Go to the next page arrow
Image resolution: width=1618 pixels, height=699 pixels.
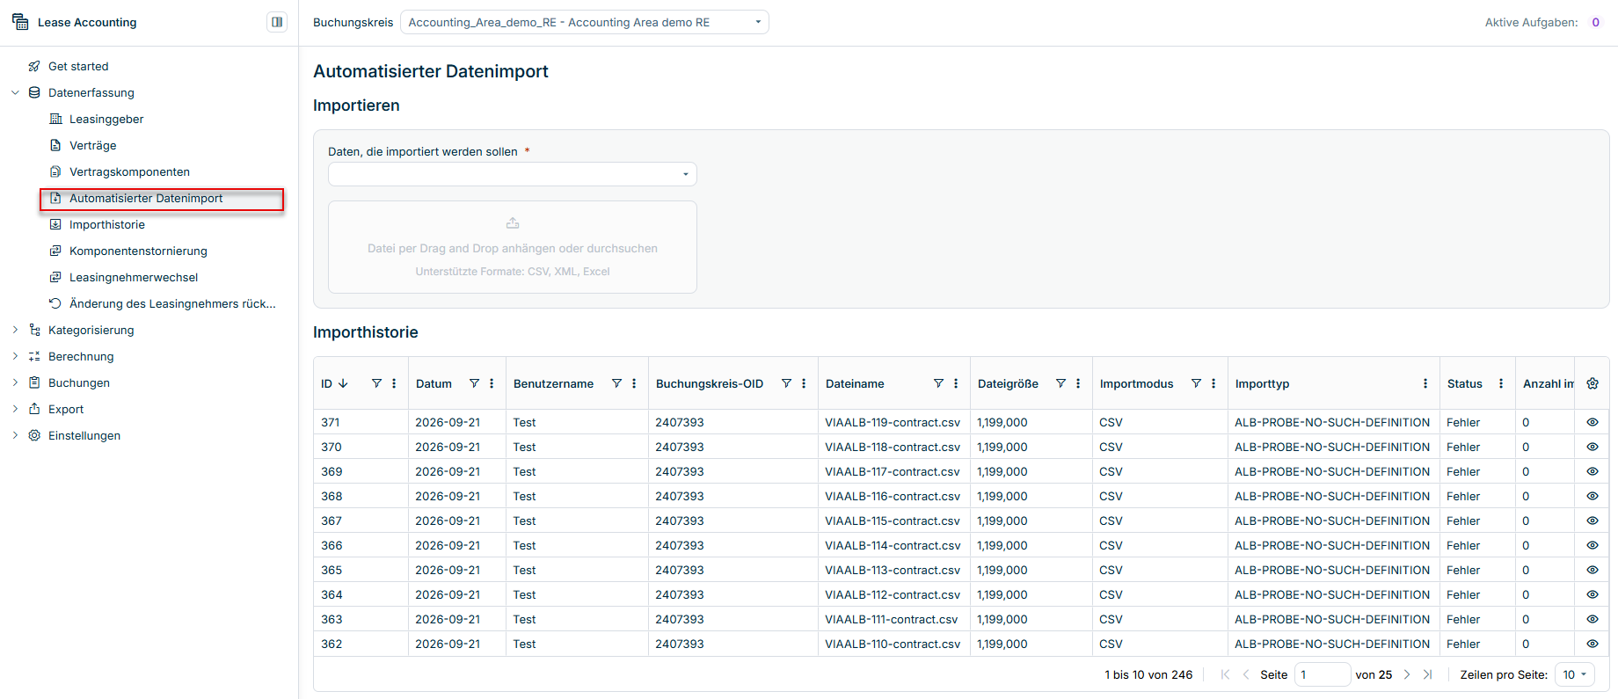point(1407,674)
